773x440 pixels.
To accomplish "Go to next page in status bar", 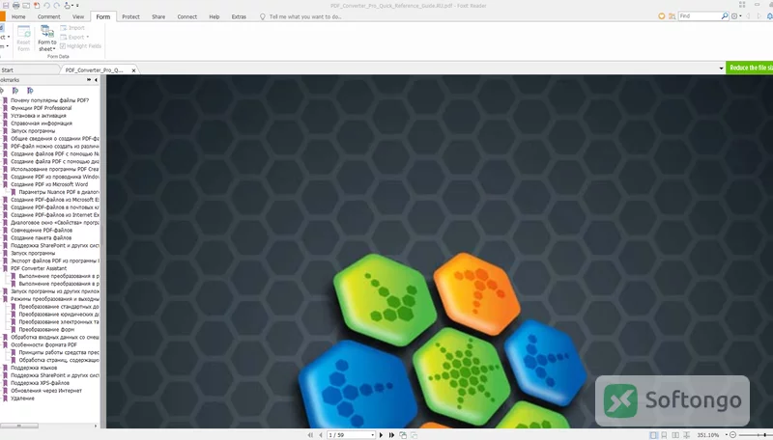I will (381, 435).
